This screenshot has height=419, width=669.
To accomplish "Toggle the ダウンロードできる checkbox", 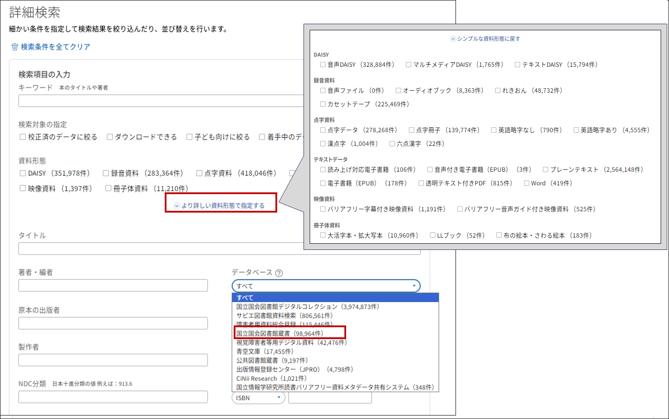I will click(110, 137).
